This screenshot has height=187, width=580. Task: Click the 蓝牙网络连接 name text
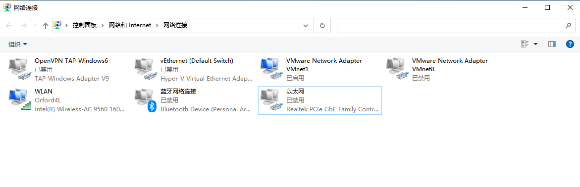tap(178, 92)
